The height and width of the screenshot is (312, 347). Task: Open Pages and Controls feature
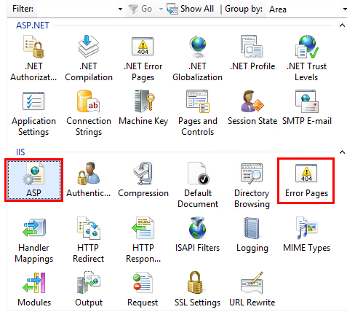tap(198, 113)
